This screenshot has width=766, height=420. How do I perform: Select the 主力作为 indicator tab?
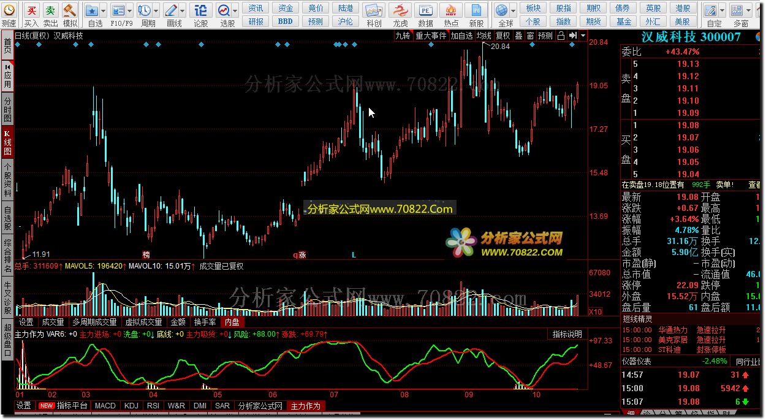(305, 405)
